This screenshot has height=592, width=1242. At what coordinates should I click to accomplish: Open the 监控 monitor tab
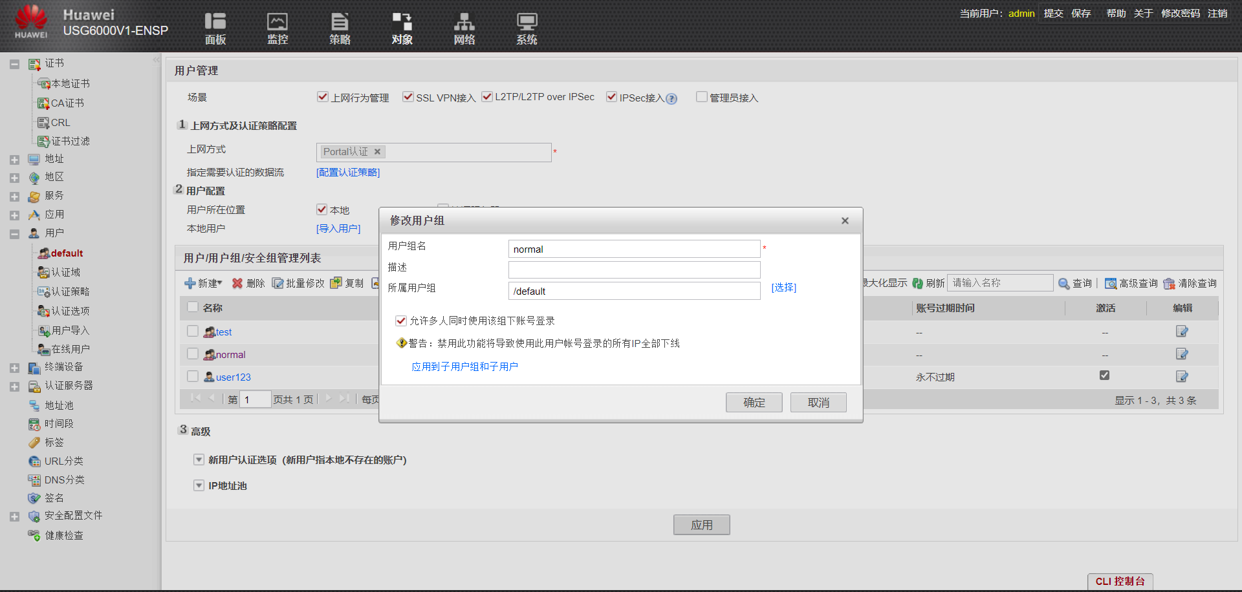click(278, 29)
